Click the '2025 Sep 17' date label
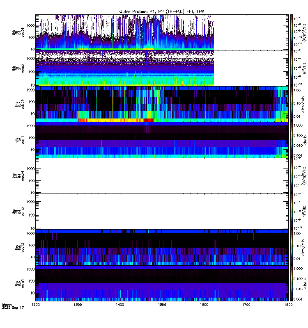308x328 pixels. click(13, 308)
